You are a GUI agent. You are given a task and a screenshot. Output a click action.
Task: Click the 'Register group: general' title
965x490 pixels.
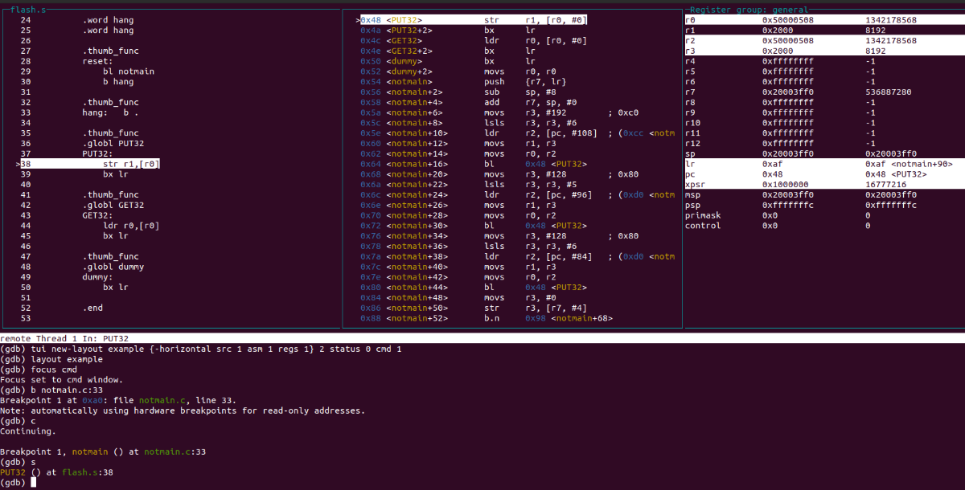click(x=749, y=9)
